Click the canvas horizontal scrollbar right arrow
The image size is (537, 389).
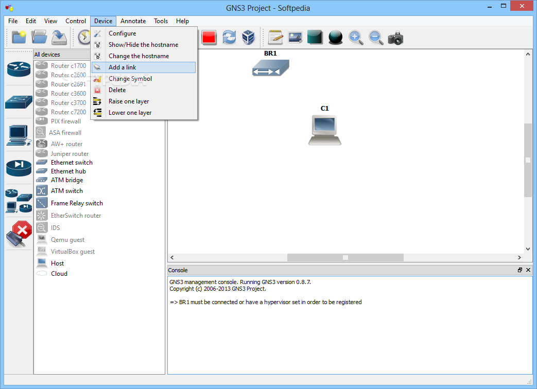tap(519, 257)
